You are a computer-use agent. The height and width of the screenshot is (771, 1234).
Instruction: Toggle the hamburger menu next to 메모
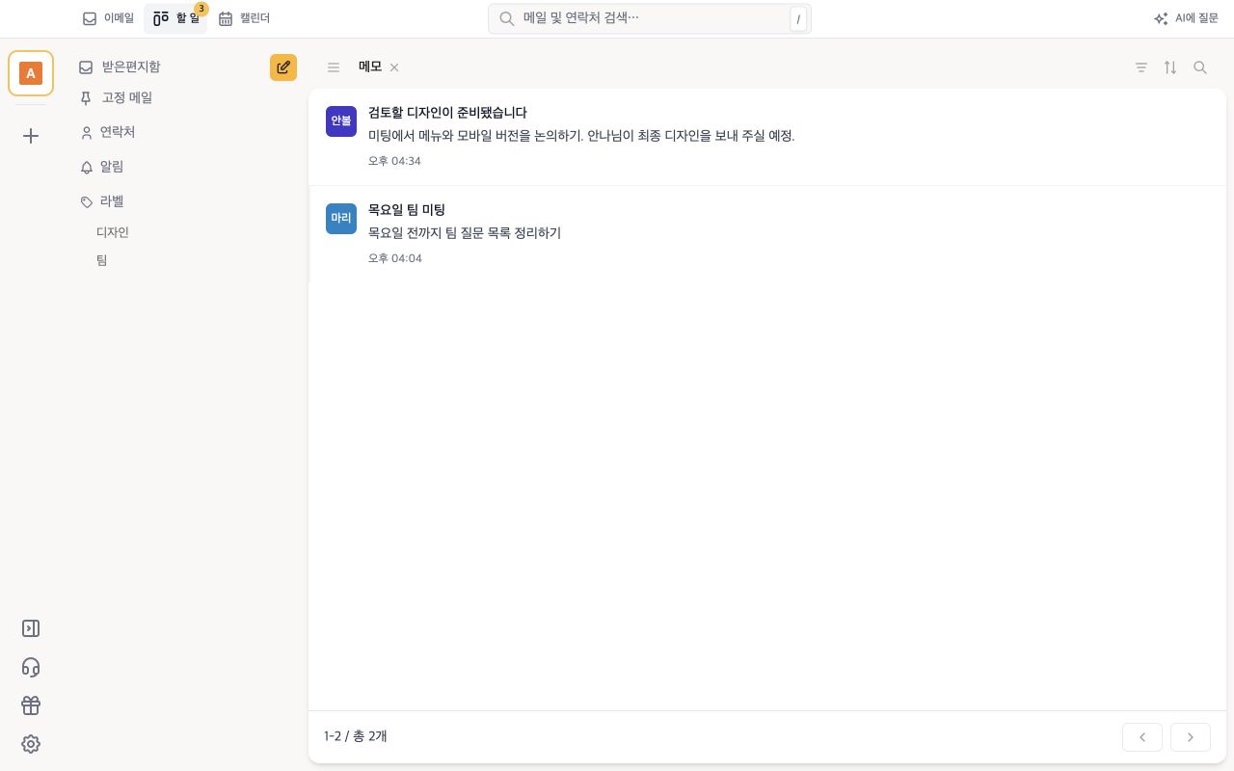[x=334, y=67]
